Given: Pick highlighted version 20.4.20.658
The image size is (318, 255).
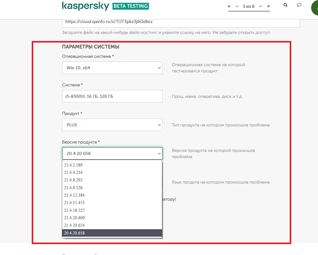Looking at the screenshot, I should pyautogui.click(x=112, y=233).
